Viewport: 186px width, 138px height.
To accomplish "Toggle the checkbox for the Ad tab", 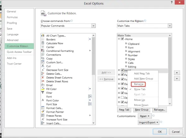I will click(122, 102).
